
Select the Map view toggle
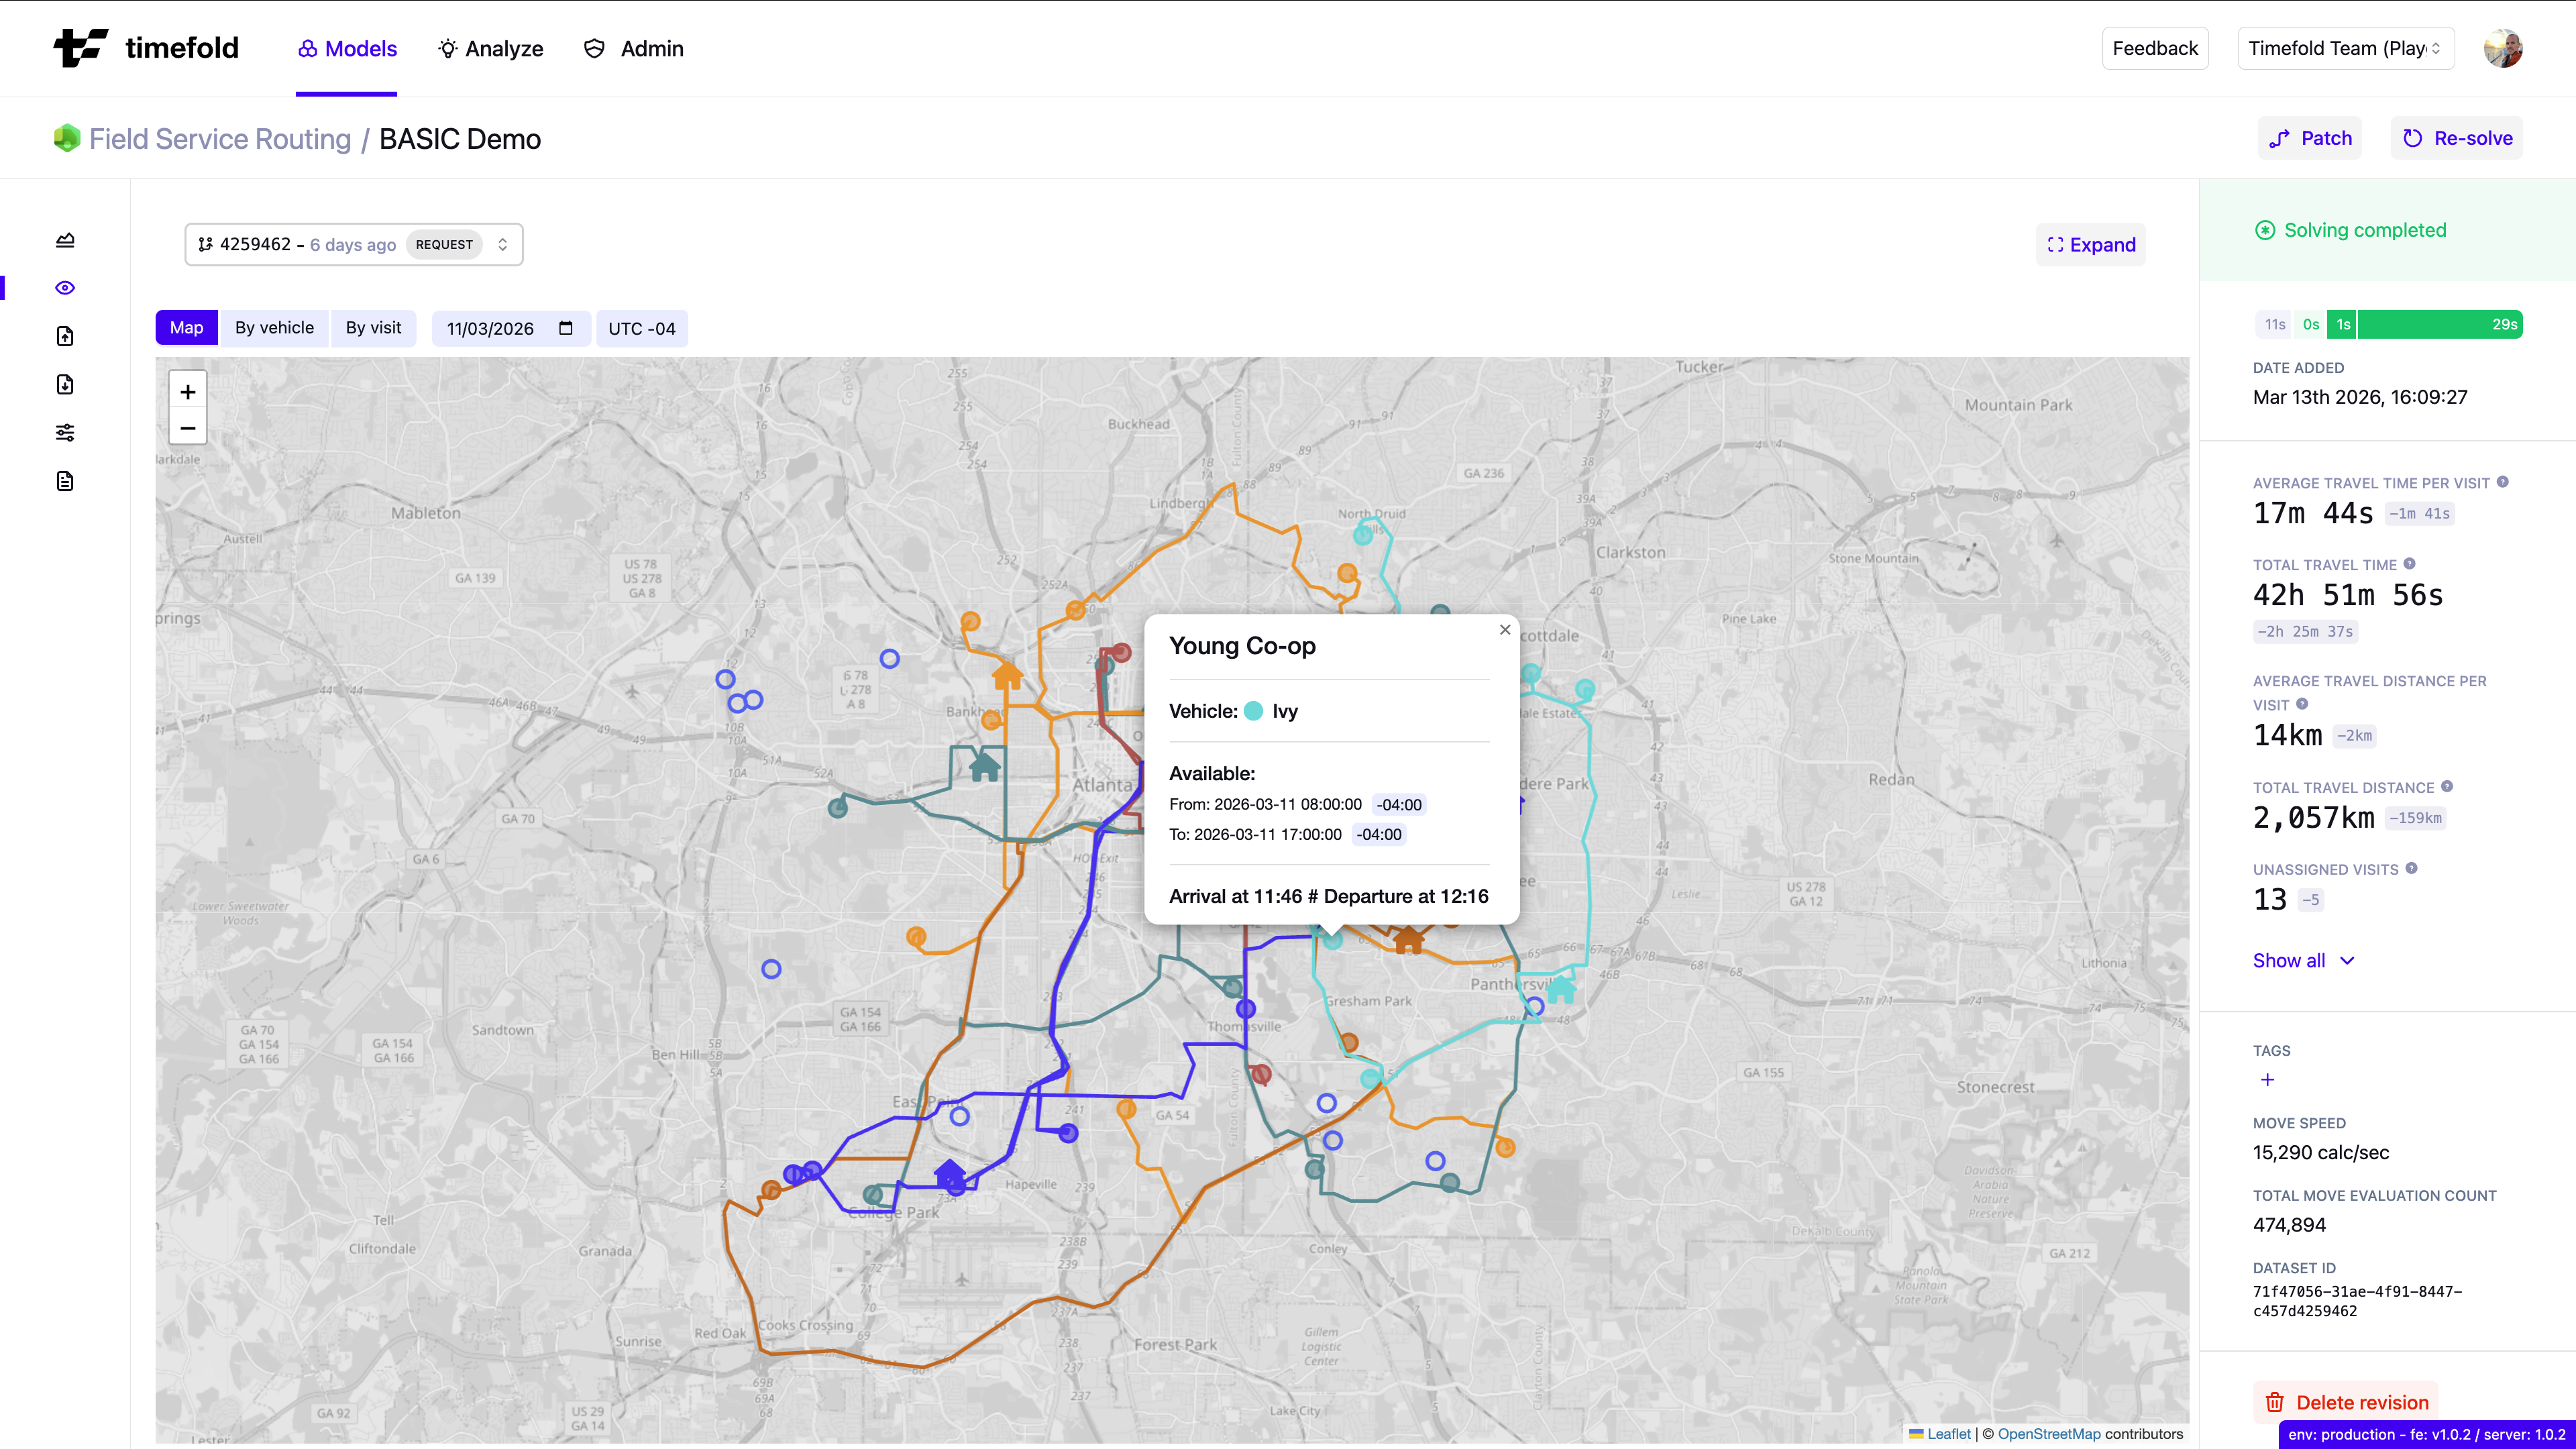186,327
